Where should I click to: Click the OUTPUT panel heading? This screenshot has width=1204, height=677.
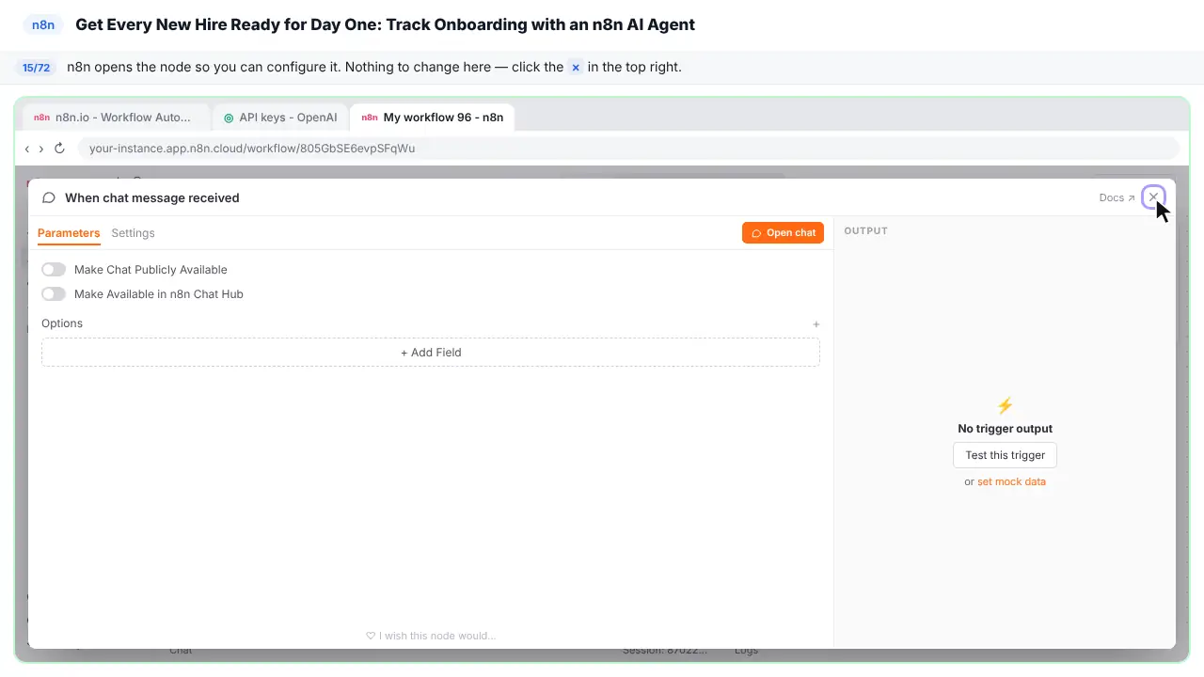tap(865, 230)
